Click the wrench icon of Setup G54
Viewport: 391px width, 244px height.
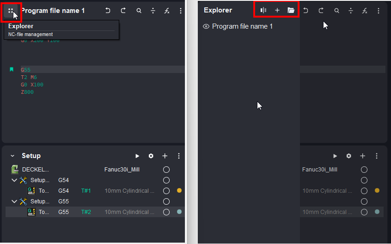24,180
